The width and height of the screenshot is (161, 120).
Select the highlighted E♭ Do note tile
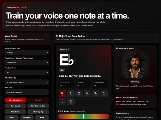pos(62,94)
